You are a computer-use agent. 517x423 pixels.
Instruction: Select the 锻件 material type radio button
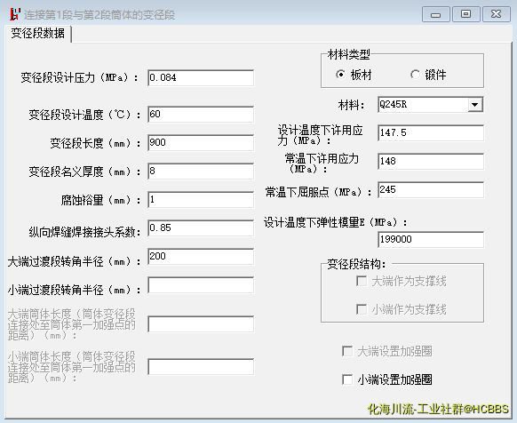click(x=415, y=75)
